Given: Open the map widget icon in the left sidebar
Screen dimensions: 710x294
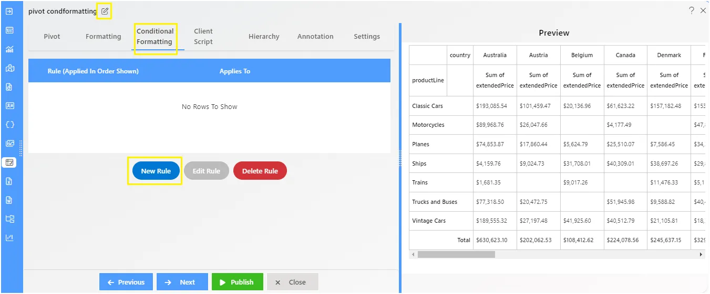Looking at the screenshot, I should 9,68.
